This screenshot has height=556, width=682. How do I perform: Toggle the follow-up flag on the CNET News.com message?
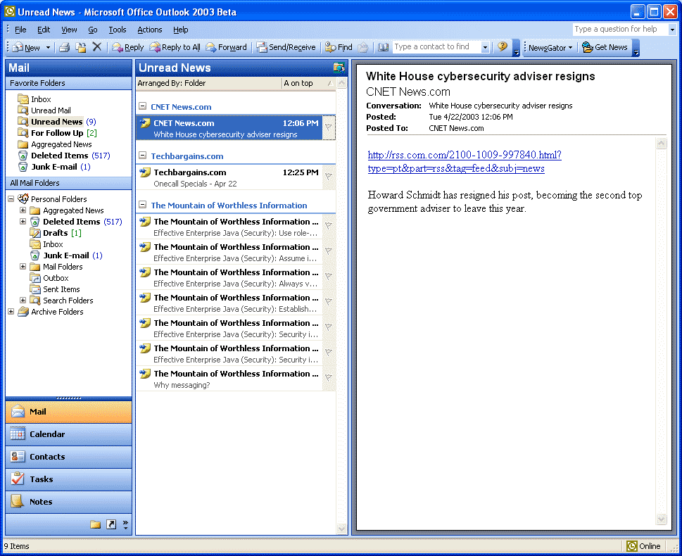coord(329,127)
